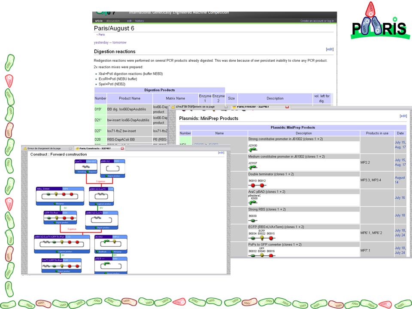
Task: Open July 24 link in ECFP row
Action: [x=400, y=235]
